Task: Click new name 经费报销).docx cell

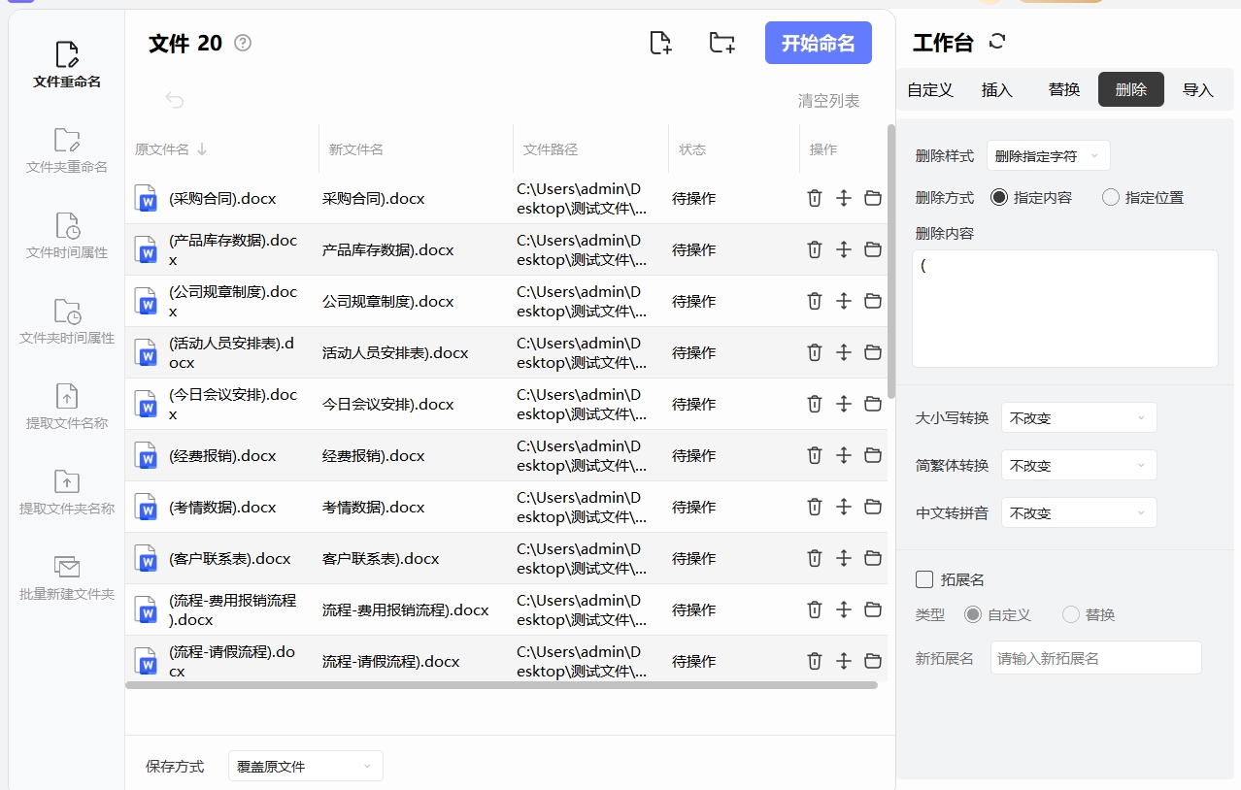Action: 374,455
